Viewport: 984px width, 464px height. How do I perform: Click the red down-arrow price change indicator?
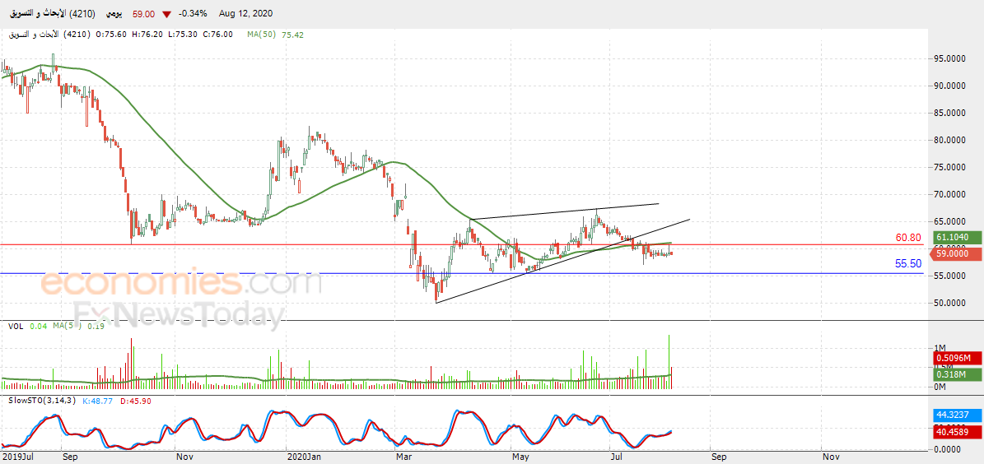pos(167,15)
